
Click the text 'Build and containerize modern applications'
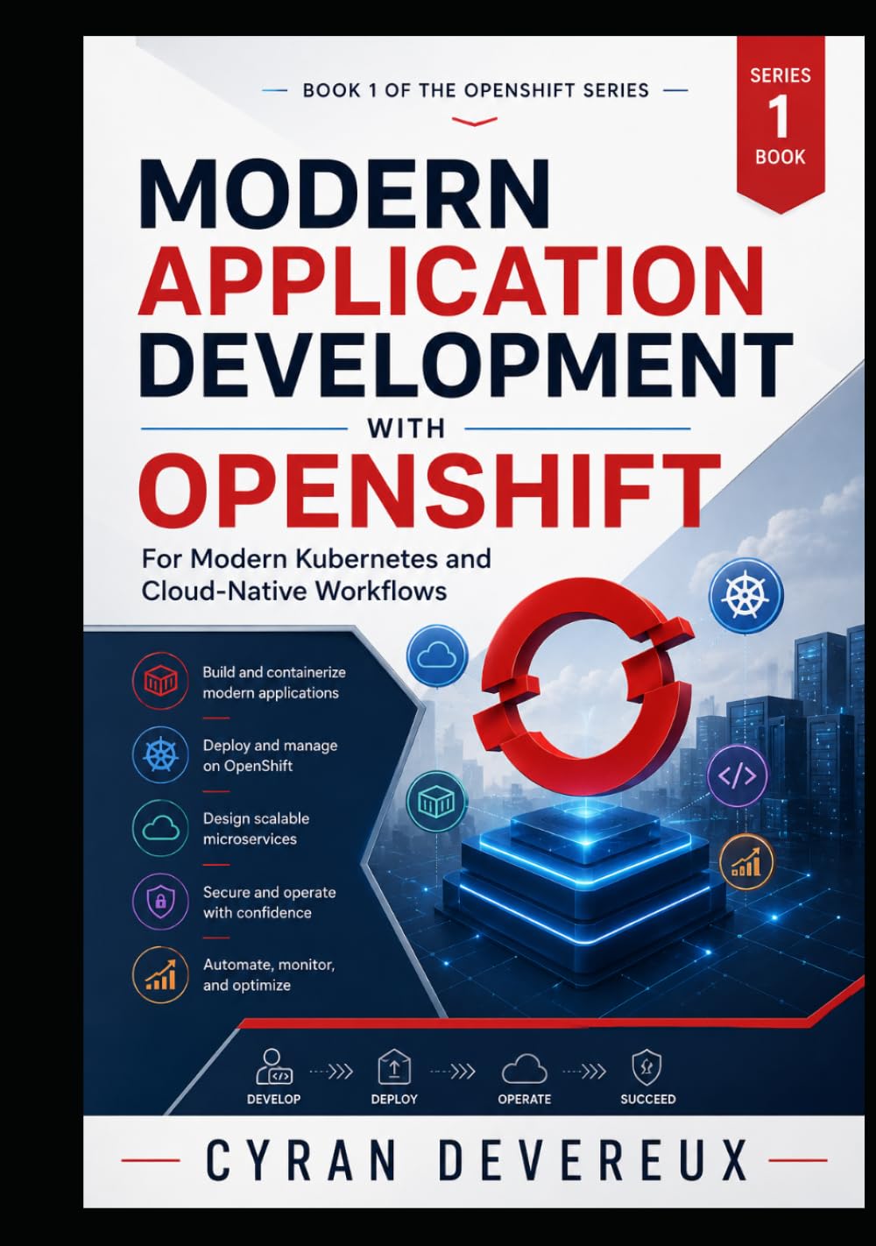(274, 683)
